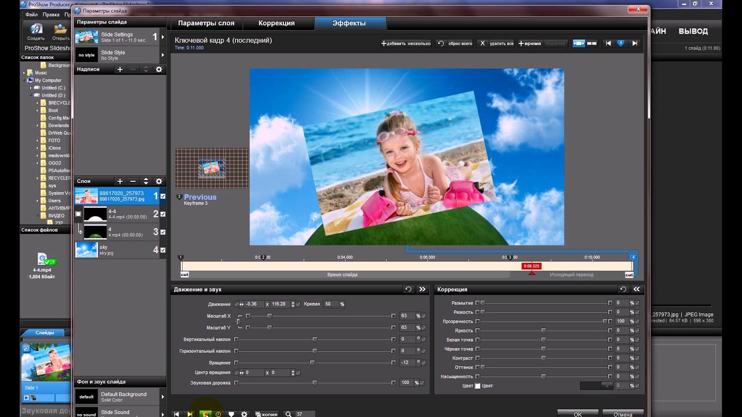
Task: Reset Движение и звук panel values
Action: 408,289
